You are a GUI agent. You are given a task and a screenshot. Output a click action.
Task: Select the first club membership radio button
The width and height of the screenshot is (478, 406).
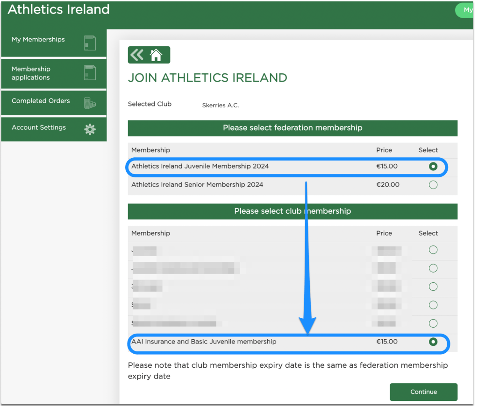433,250
